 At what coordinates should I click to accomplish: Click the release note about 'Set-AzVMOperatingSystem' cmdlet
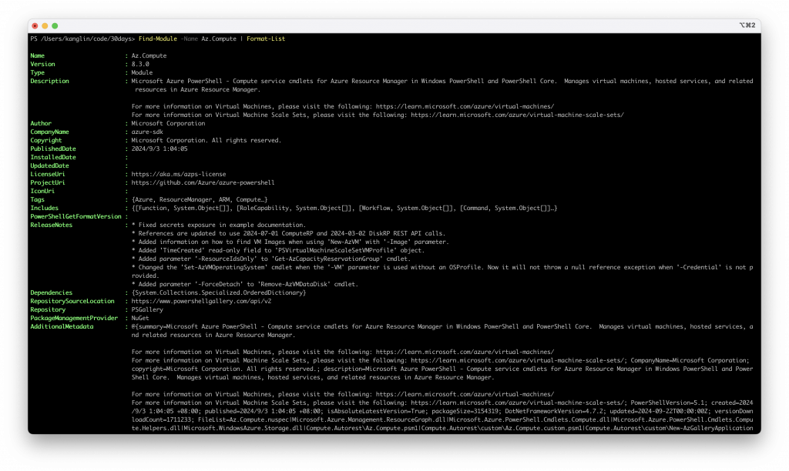(442, 272)
